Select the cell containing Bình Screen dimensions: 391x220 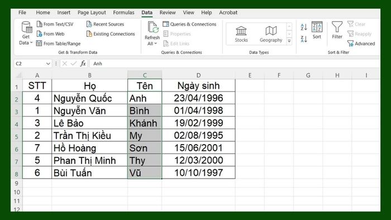[x=145, y=111]
